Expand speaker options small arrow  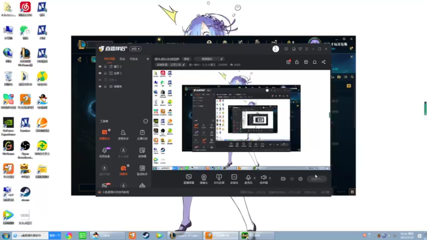coord(270,178)
